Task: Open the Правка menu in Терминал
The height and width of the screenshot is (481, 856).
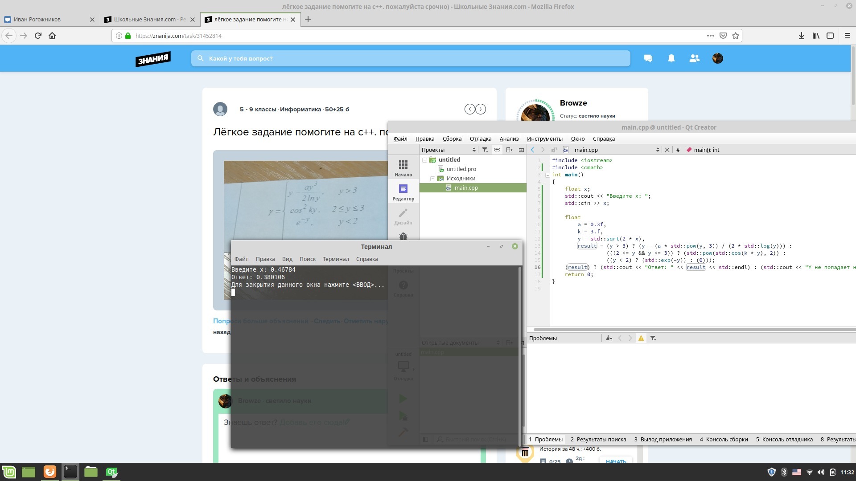Action: tap(265, 259)
